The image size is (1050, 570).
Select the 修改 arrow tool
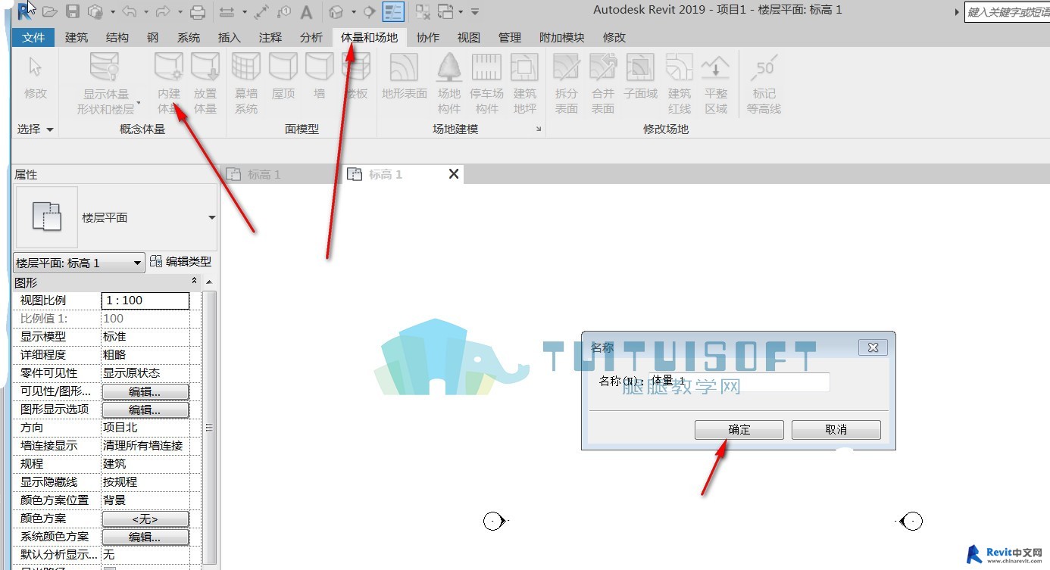point(36,79)
